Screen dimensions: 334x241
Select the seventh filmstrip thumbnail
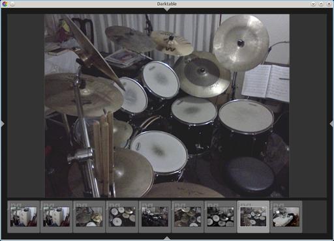(220, 217)
